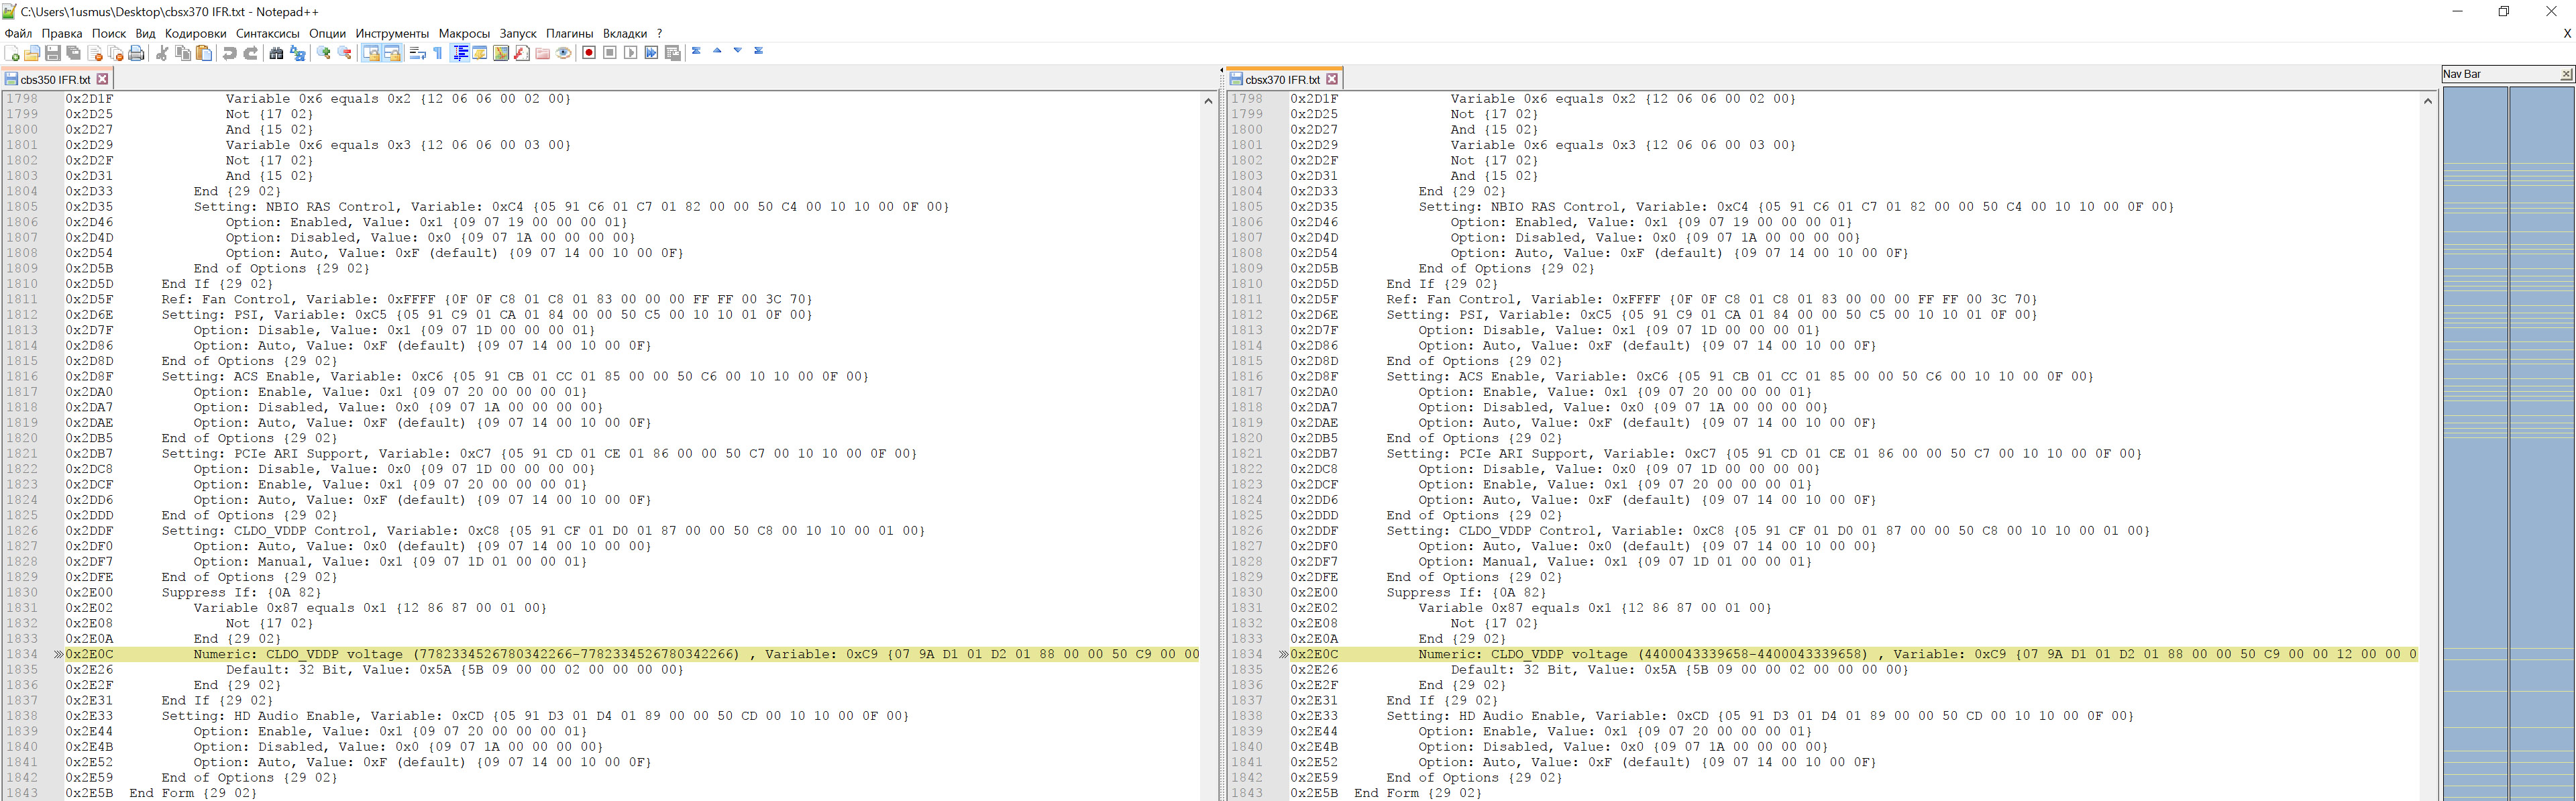Open the Find and Replace icon
The width and height of the screenshot is (2576, 801).
click(x=297, y=53)
